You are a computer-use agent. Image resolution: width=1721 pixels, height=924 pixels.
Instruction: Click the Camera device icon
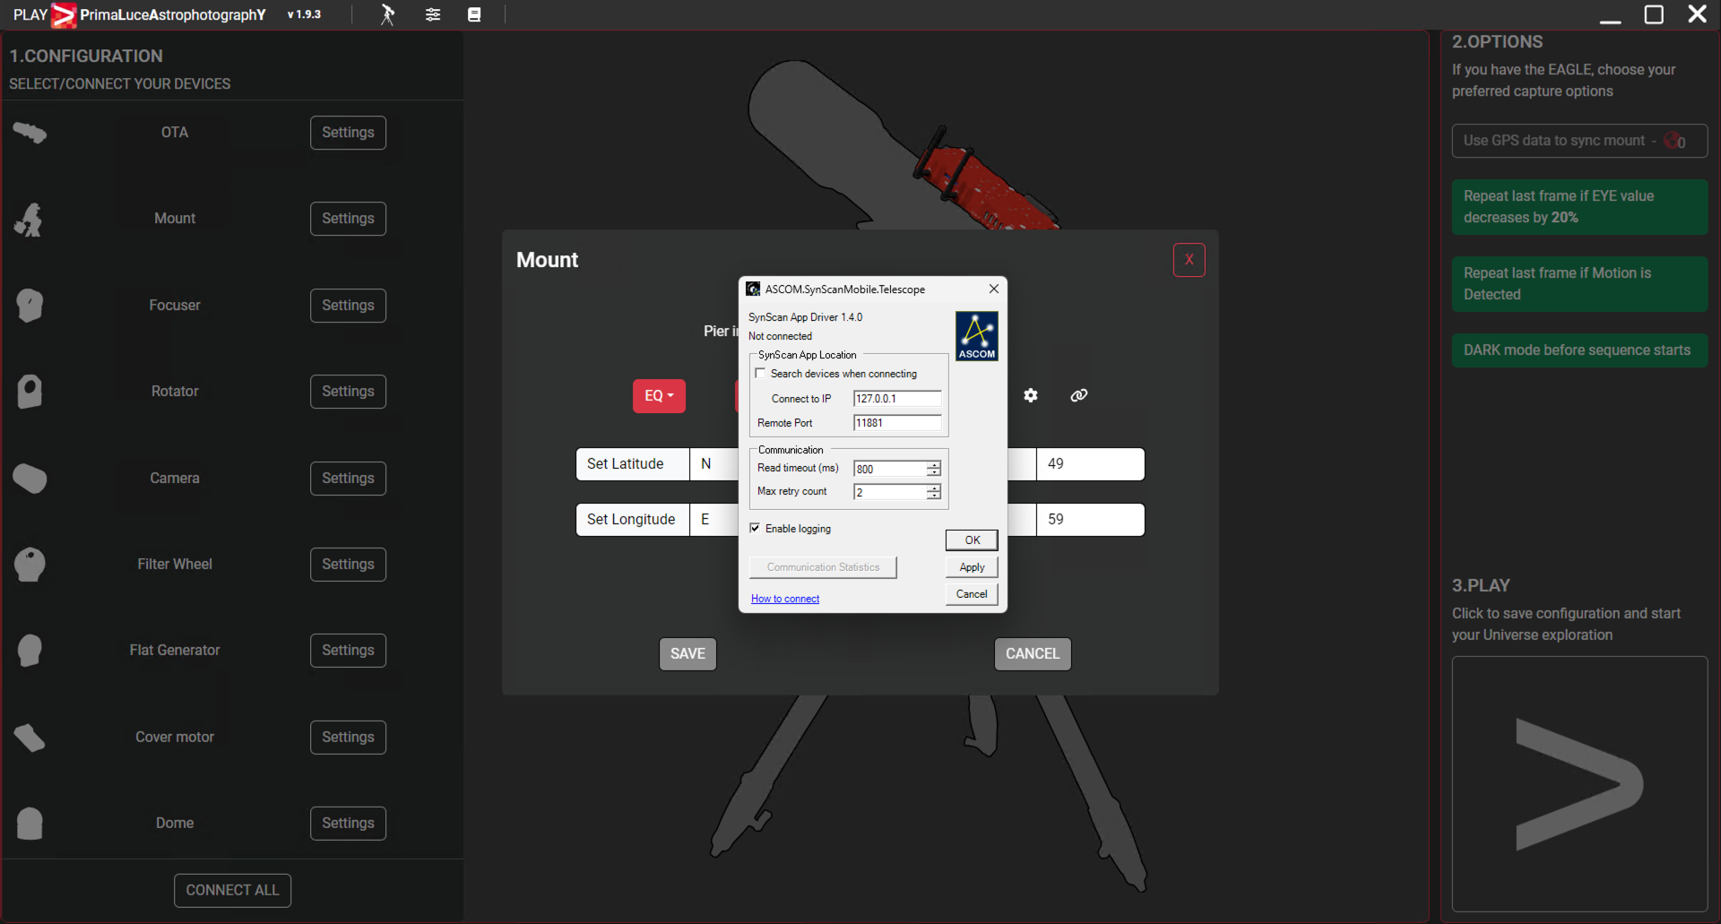tap(30, 479)
